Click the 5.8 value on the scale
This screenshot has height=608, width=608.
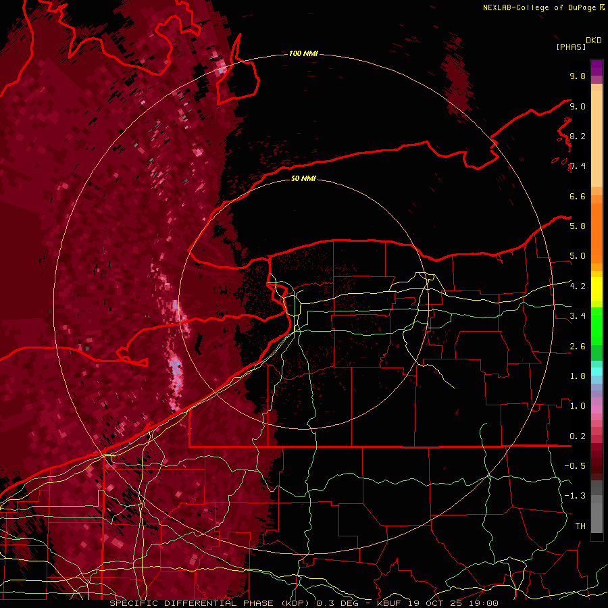pyautogui.click(x=578, y=226)
